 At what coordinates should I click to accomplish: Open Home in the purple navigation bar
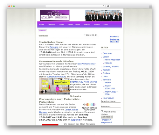[x=42, y=25]
